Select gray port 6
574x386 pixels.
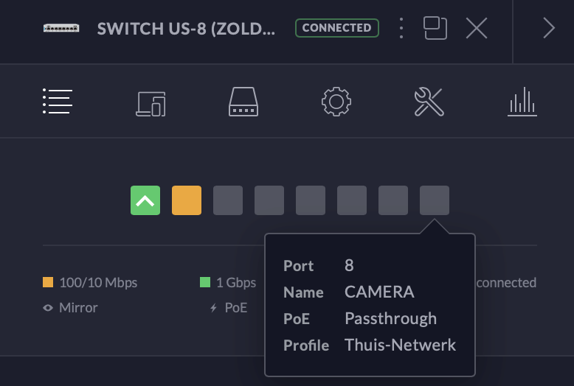[x=352, y=200]
